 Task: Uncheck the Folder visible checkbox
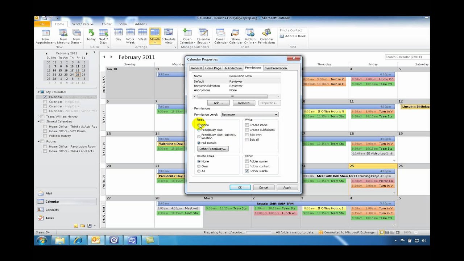point(247,171)
